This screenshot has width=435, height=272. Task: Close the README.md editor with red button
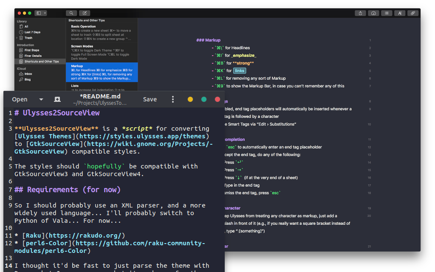pyautogui.click(x=217, y=99)
